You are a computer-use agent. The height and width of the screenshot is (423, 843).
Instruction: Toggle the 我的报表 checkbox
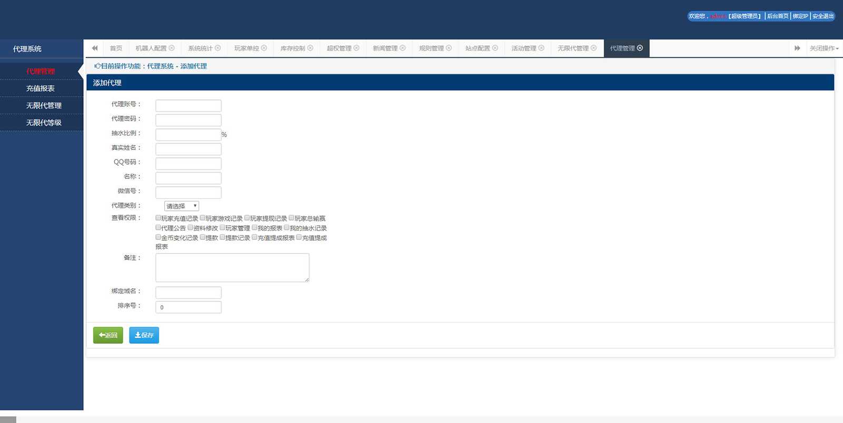pyautogui.click(x=254, y=227)
